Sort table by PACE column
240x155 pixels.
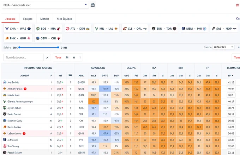coord(94,76)
